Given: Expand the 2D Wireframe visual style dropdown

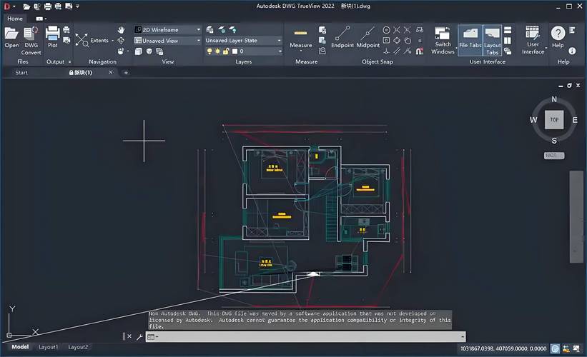Looking at the screenshot, I should [167, 30].
